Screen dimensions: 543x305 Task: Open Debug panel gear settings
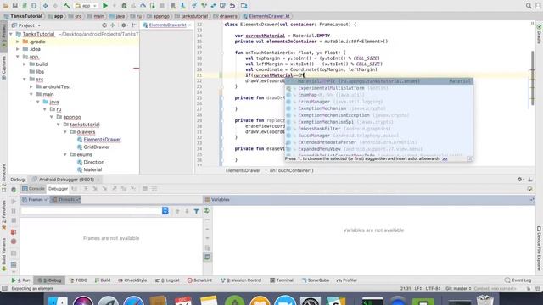pos(520,179)
